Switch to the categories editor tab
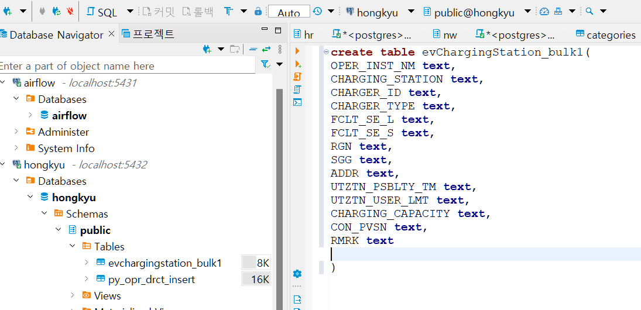This screenshot has height=310, width=641. pyautogui.click(x=606, y=35)
